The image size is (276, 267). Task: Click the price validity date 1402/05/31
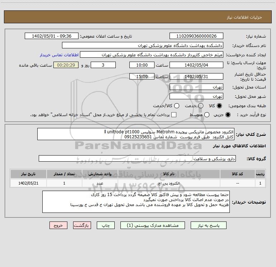pos(196,76)
